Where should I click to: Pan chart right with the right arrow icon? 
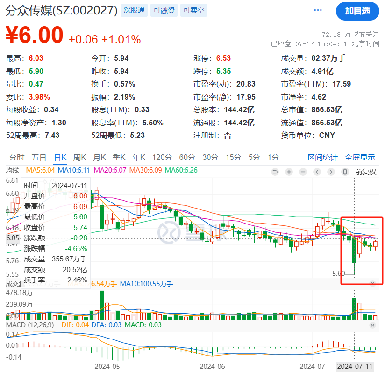331,172
